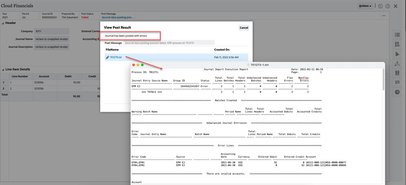Click the Journal Import Execution Report heading
This screenshot has height=185, width=406.
(226, 69)
